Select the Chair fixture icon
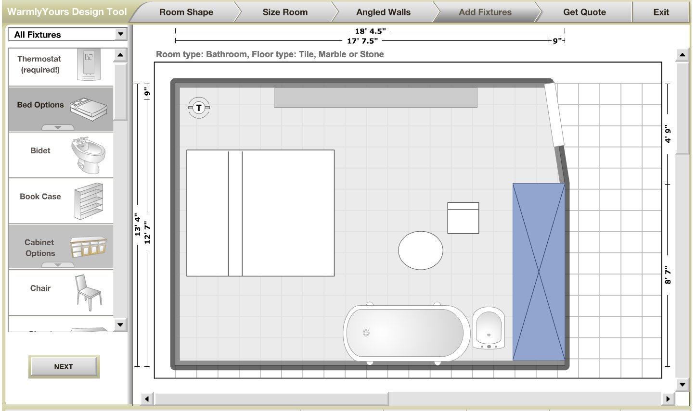The height and width of the screenshot is (411, 696). (89, 292)
